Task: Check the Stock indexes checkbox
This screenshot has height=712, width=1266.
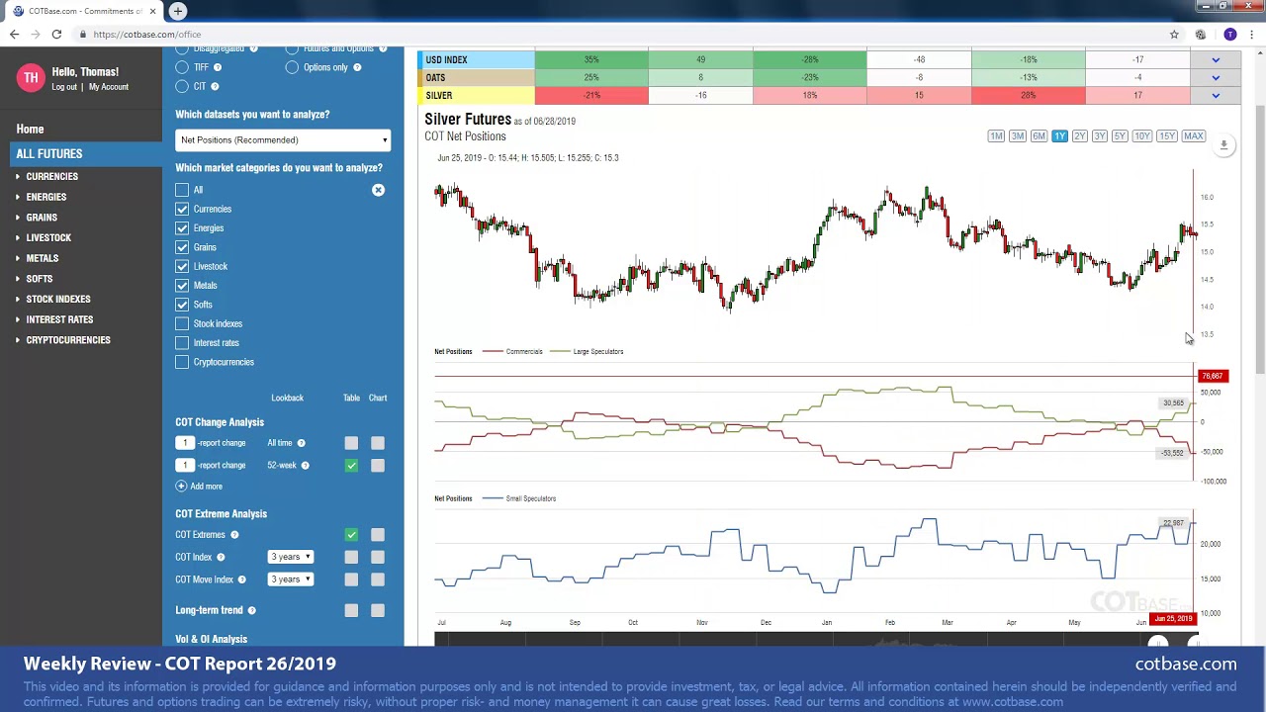Action: click(182, 323)
